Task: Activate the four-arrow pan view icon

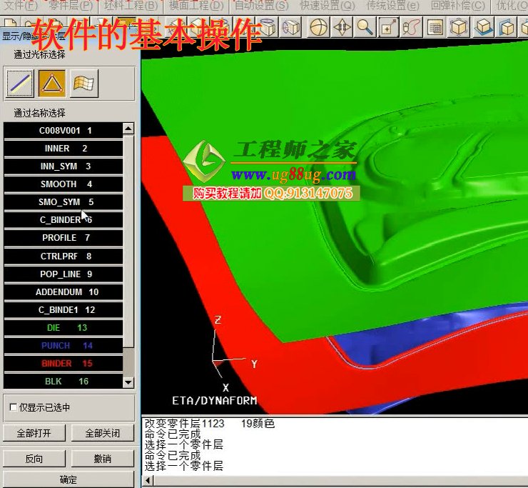Action: click(342, 28)
